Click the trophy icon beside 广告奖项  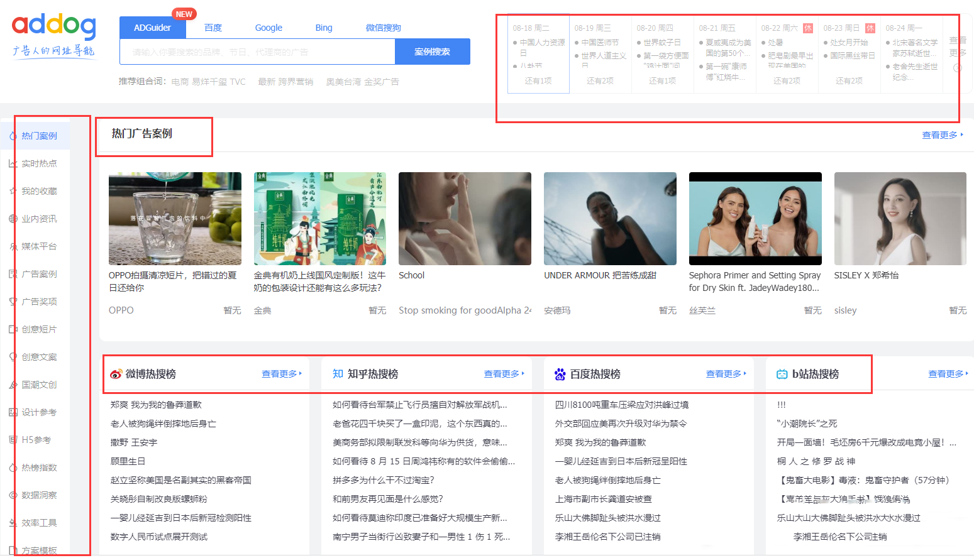pos(13,302)
